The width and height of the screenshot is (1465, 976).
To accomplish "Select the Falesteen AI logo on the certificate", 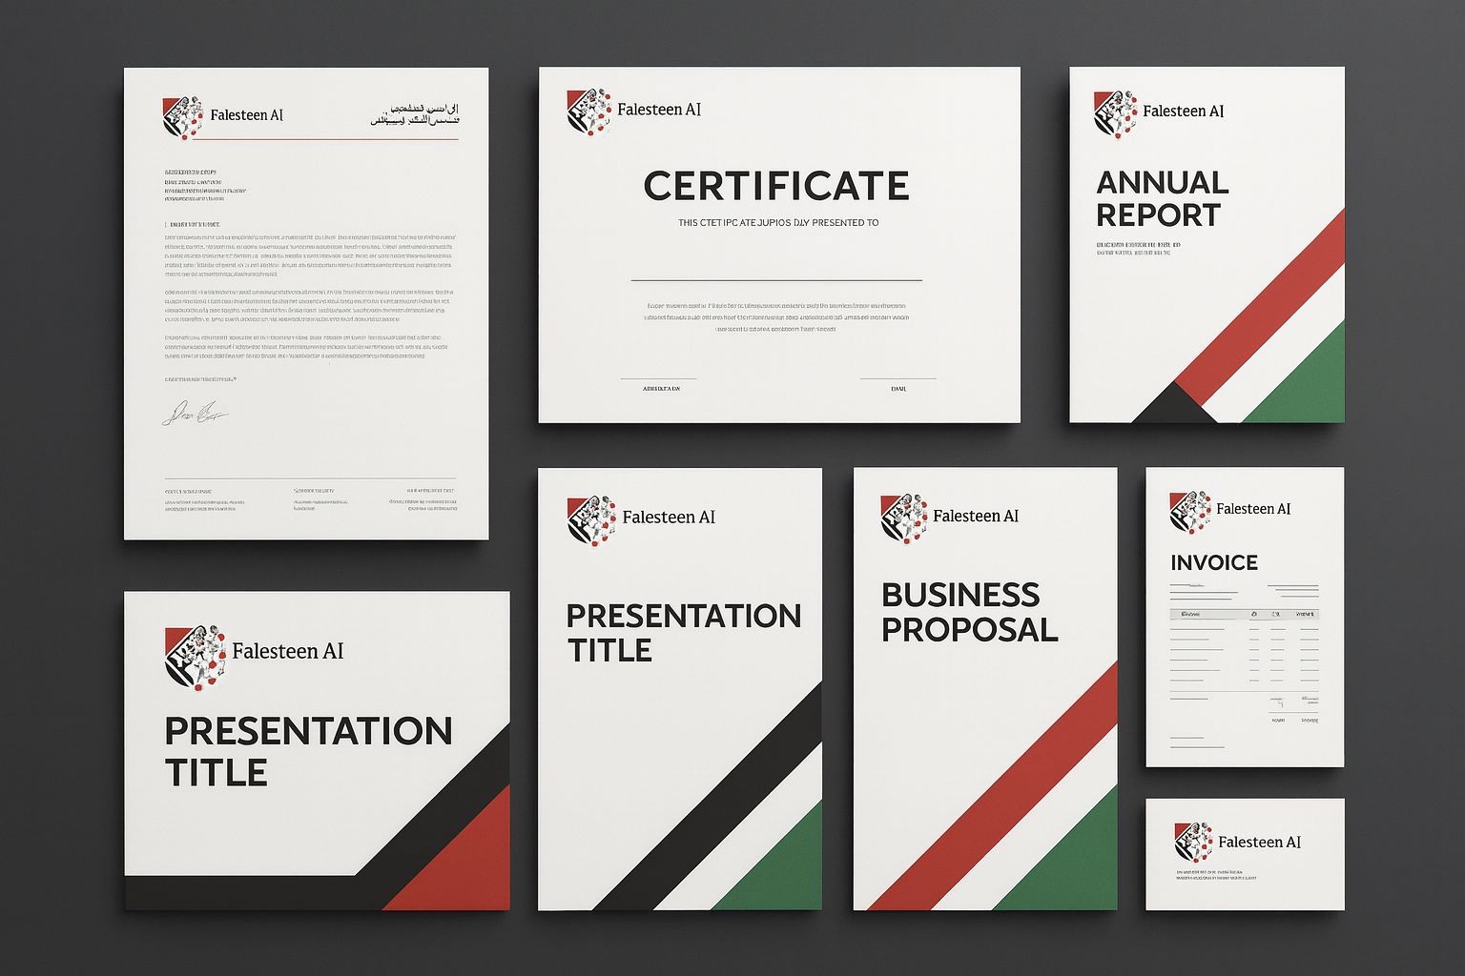I will [x=589, y=111].
